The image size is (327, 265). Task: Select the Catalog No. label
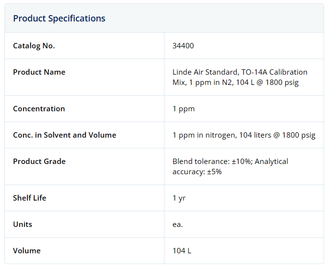click(x=34, y=46)
